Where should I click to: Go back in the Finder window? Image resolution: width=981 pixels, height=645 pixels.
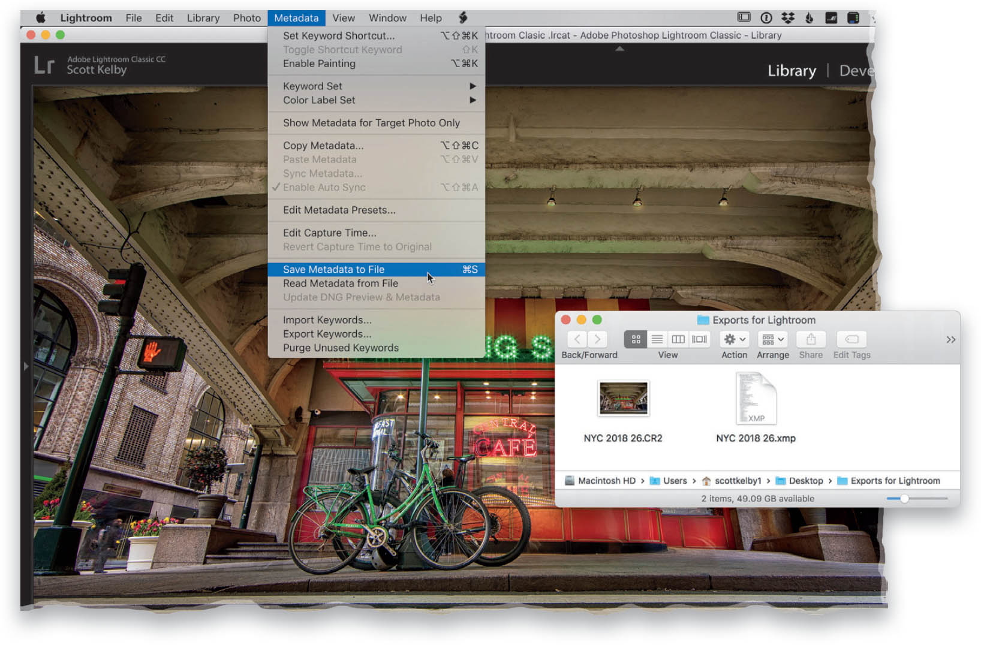577,339
